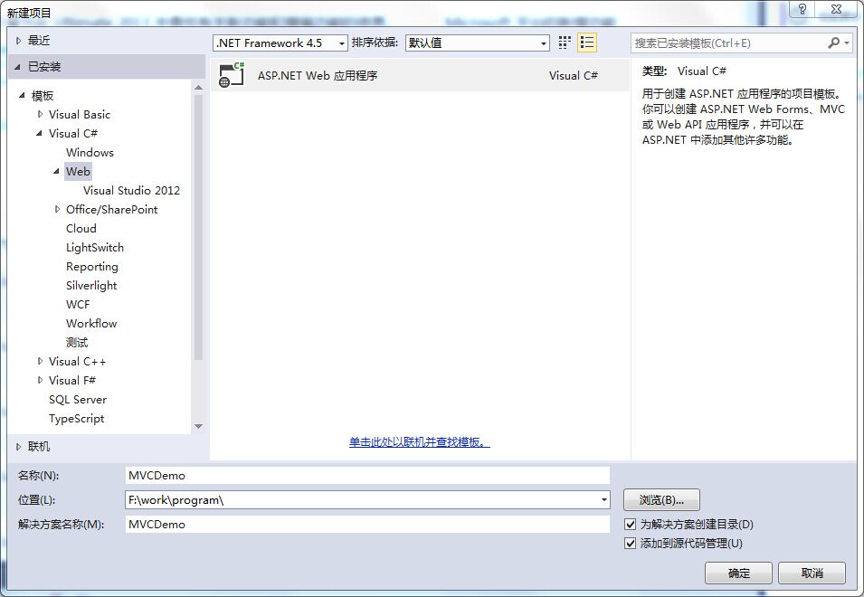Select the Silverlight category
Viewport: 864px width, 597px height.
[x=91, y=285]
